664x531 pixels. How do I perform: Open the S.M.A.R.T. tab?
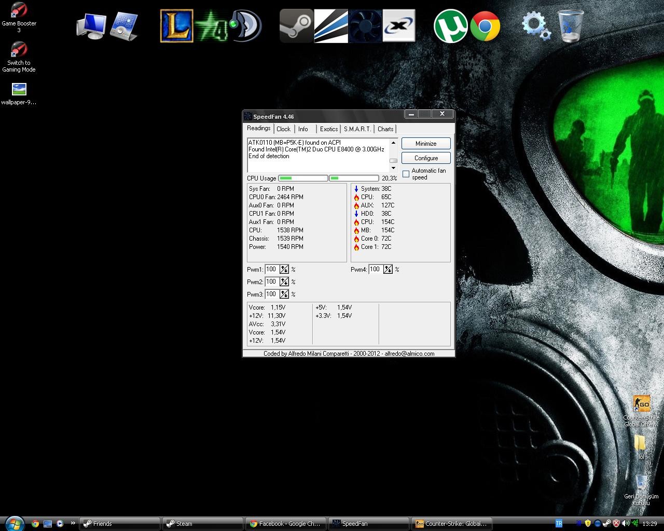357,129
